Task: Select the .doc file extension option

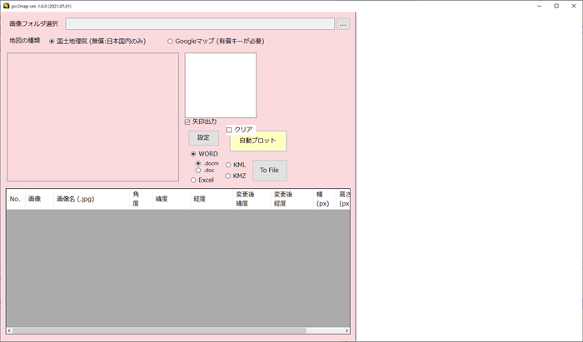Action: point(198,171)
